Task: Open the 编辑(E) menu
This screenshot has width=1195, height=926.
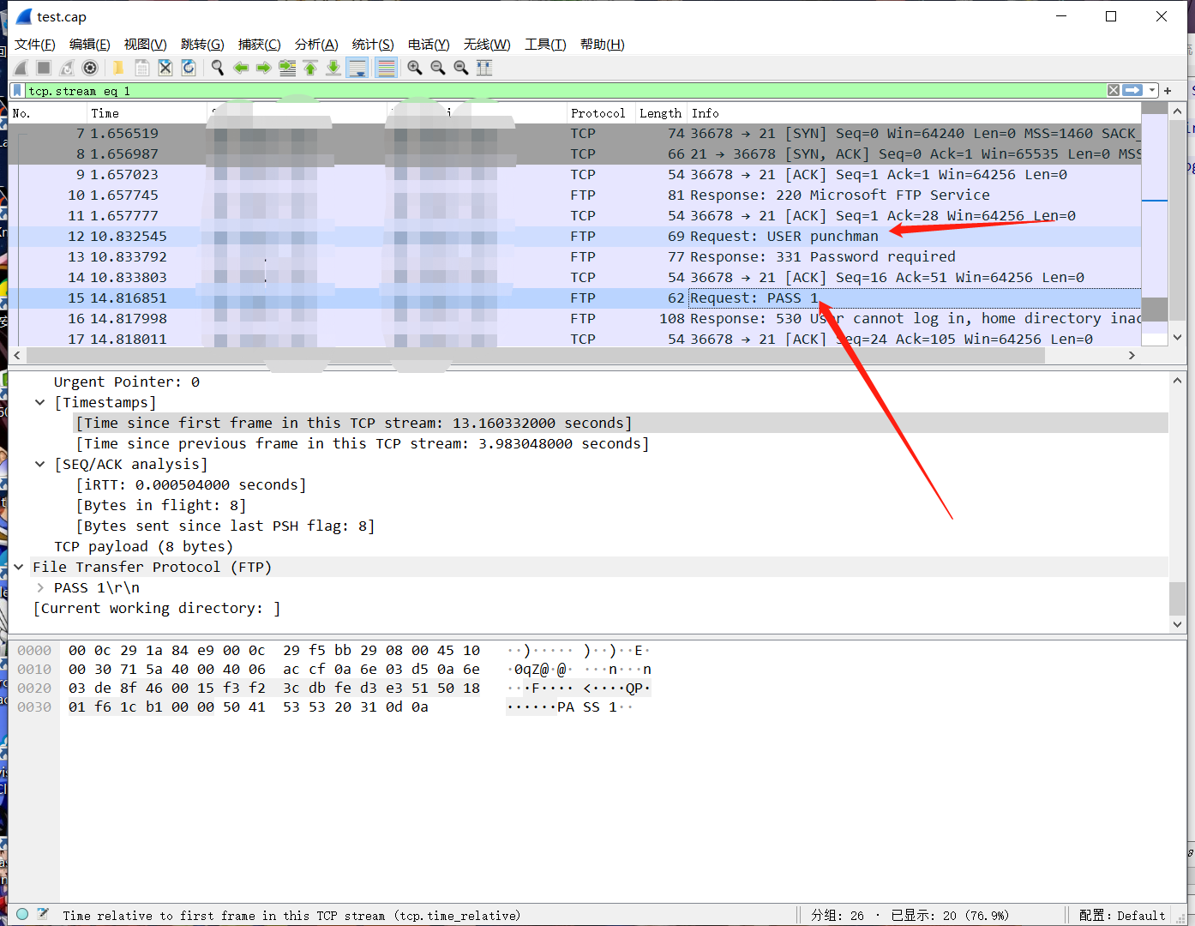Action: (90, 45)
